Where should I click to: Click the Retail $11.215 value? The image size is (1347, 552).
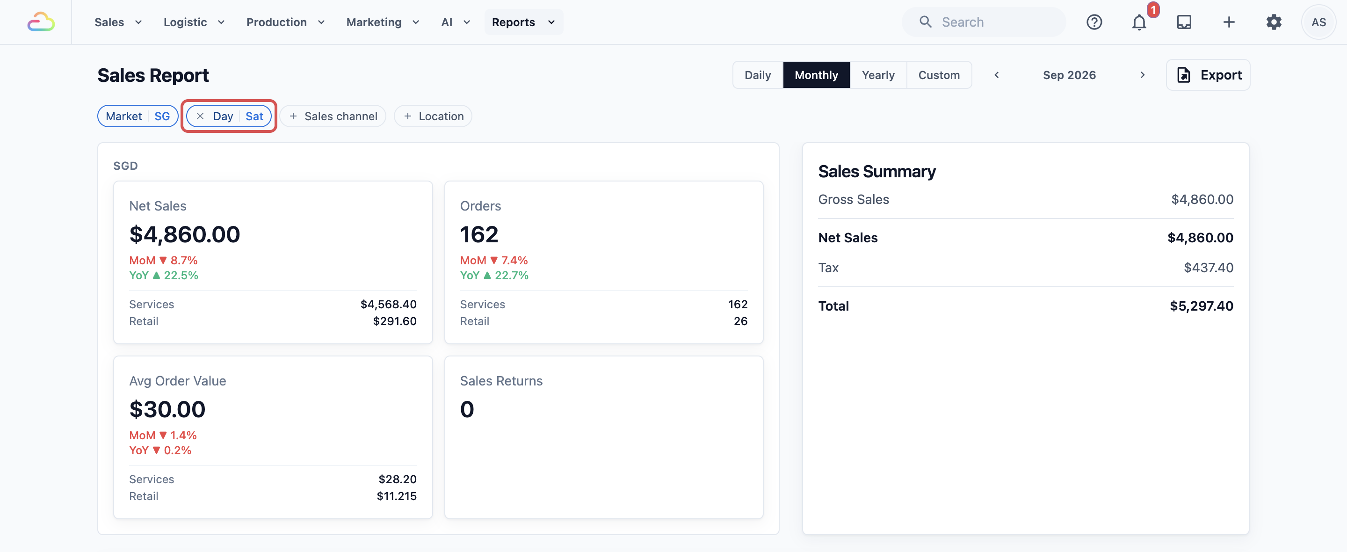pos(396,495)
